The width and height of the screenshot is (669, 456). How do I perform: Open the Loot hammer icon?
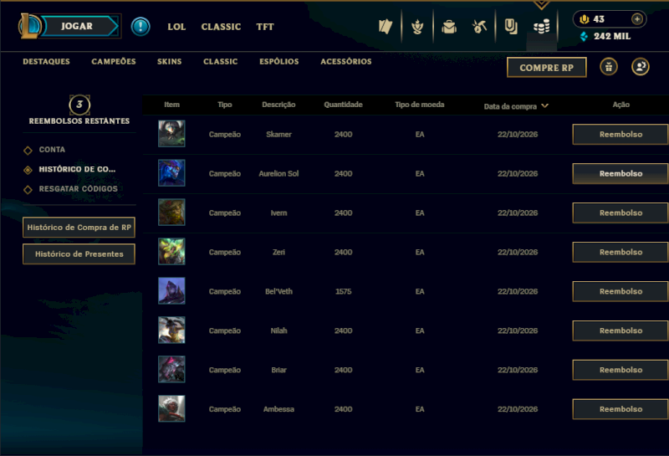click(x=479, y=27)
